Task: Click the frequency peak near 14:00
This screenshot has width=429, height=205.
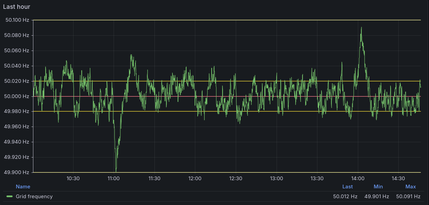Action: click(x=361, y=28)
